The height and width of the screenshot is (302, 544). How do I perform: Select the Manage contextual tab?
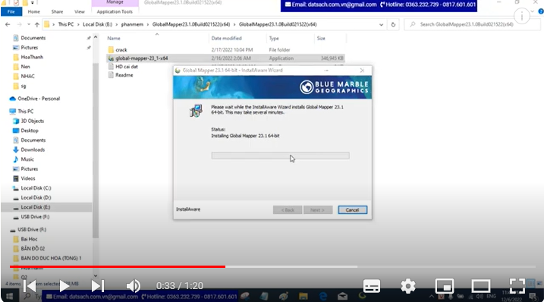pos(115,2)
